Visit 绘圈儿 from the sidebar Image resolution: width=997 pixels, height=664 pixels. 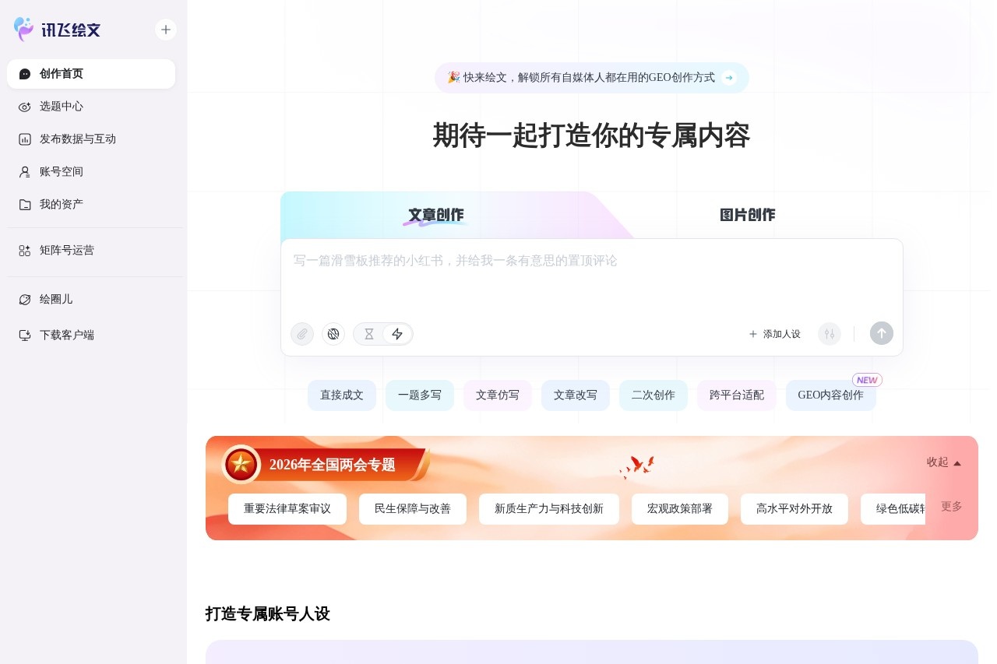[x=56, y=299]
